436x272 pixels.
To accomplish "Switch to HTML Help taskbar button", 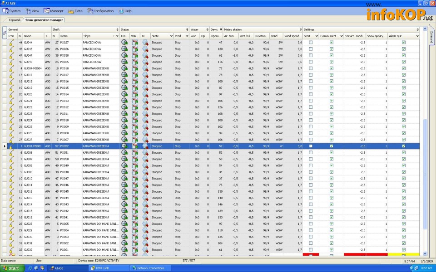I will [x=109, y=268].
